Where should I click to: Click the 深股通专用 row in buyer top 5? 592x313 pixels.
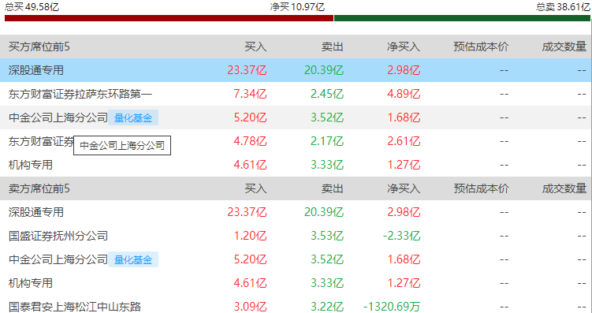click(x=296, y=70)
